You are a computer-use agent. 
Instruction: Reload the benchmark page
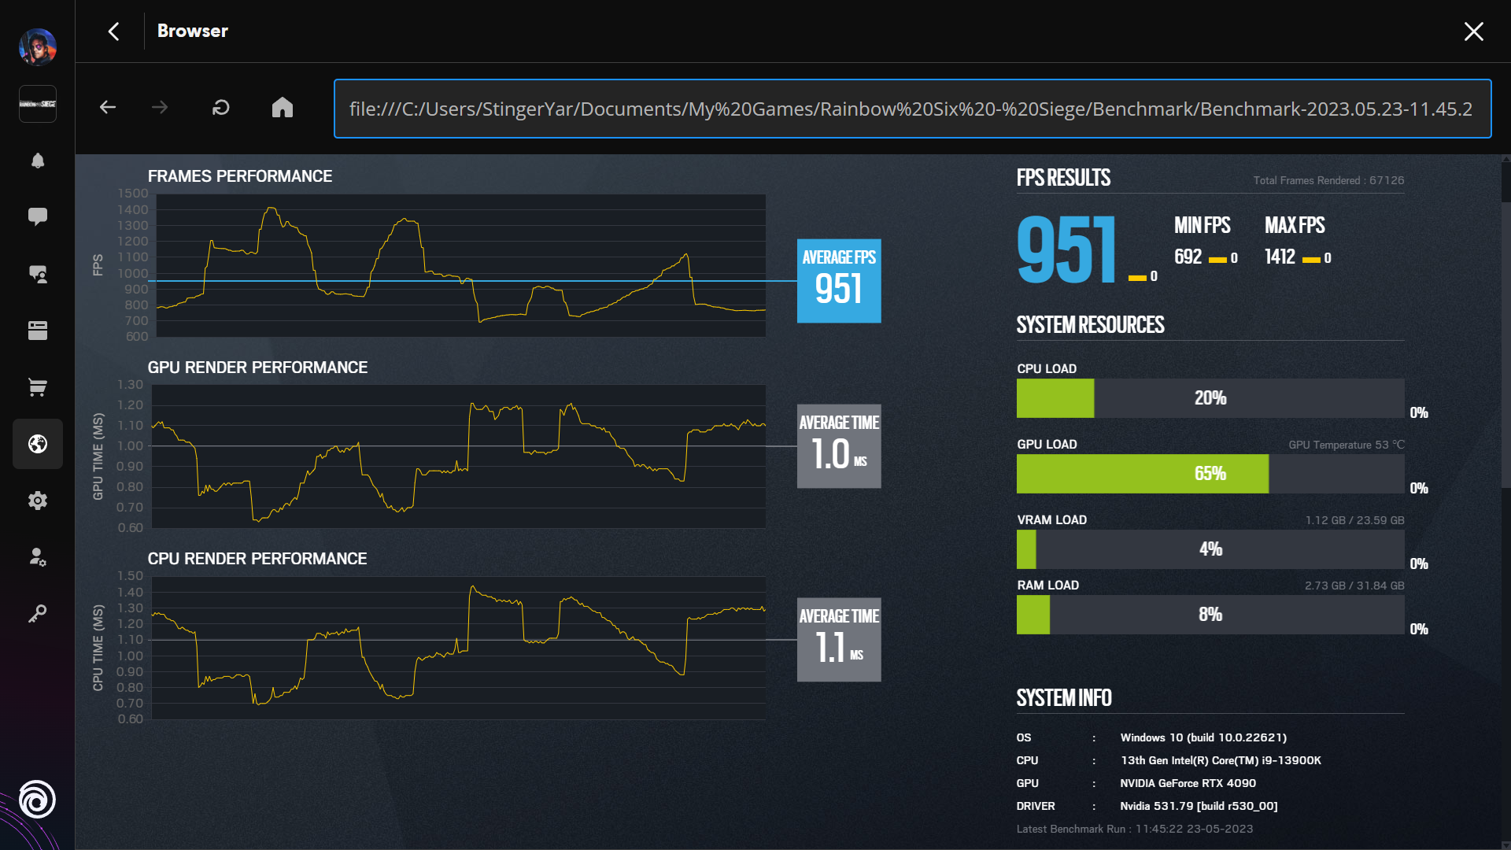220,108
